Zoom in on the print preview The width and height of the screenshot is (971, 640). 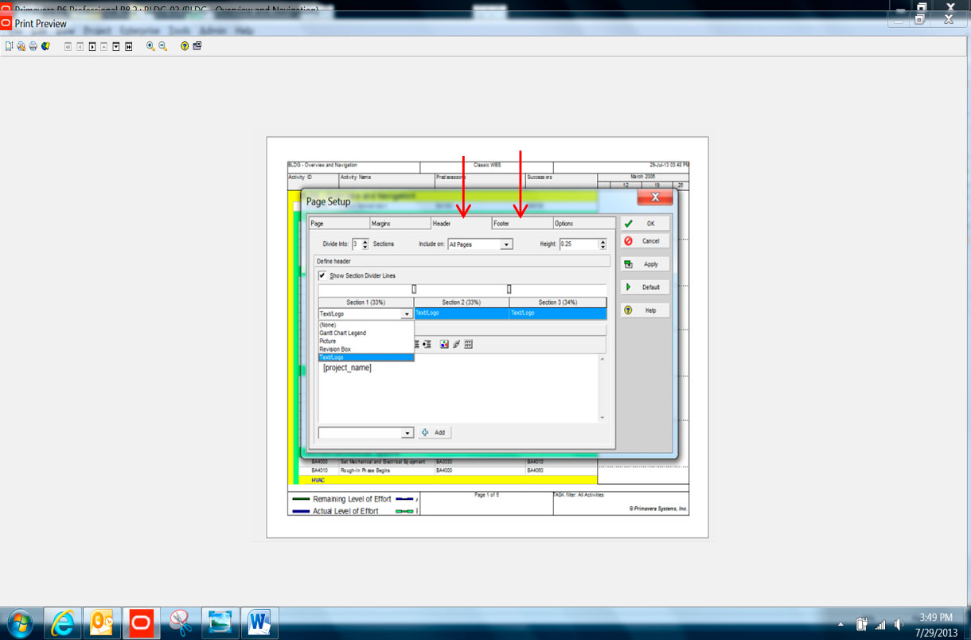pyautogui.click(x=150, y=46)
